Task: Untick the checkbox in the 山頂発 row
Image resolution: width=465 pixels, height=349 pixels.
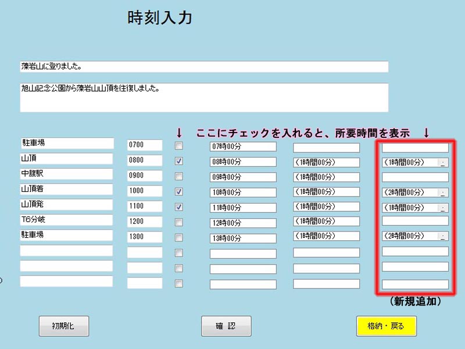Action: (x=179, y=206)
